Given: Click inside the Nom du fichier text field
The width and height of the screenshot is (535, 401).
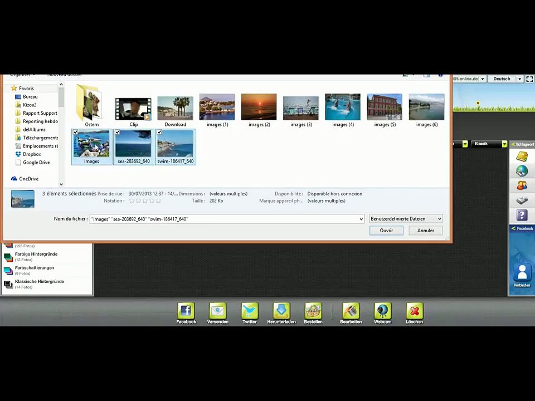Looking at the screenshot, I should [224, 219].
